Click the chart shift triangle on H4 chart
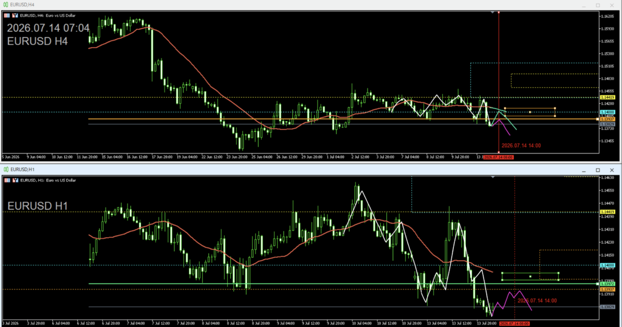 click(493, 13)
